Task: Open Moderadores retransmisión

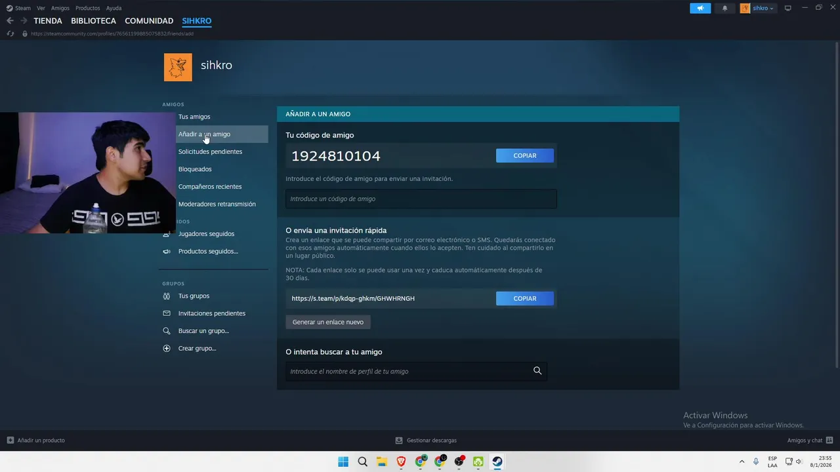Action: [217, 204]
